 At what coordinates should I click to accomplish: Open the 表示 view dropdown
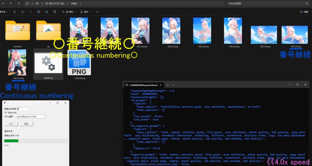tap(85, 12)
